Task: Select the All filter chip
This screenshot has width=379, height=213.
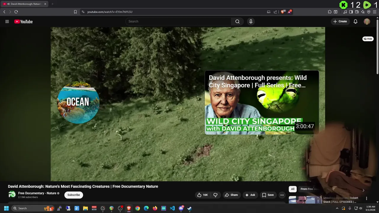Action: pyautogui.click(x=293, y=189)
